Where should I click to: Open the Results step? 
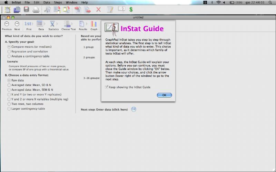pos(83,25)
